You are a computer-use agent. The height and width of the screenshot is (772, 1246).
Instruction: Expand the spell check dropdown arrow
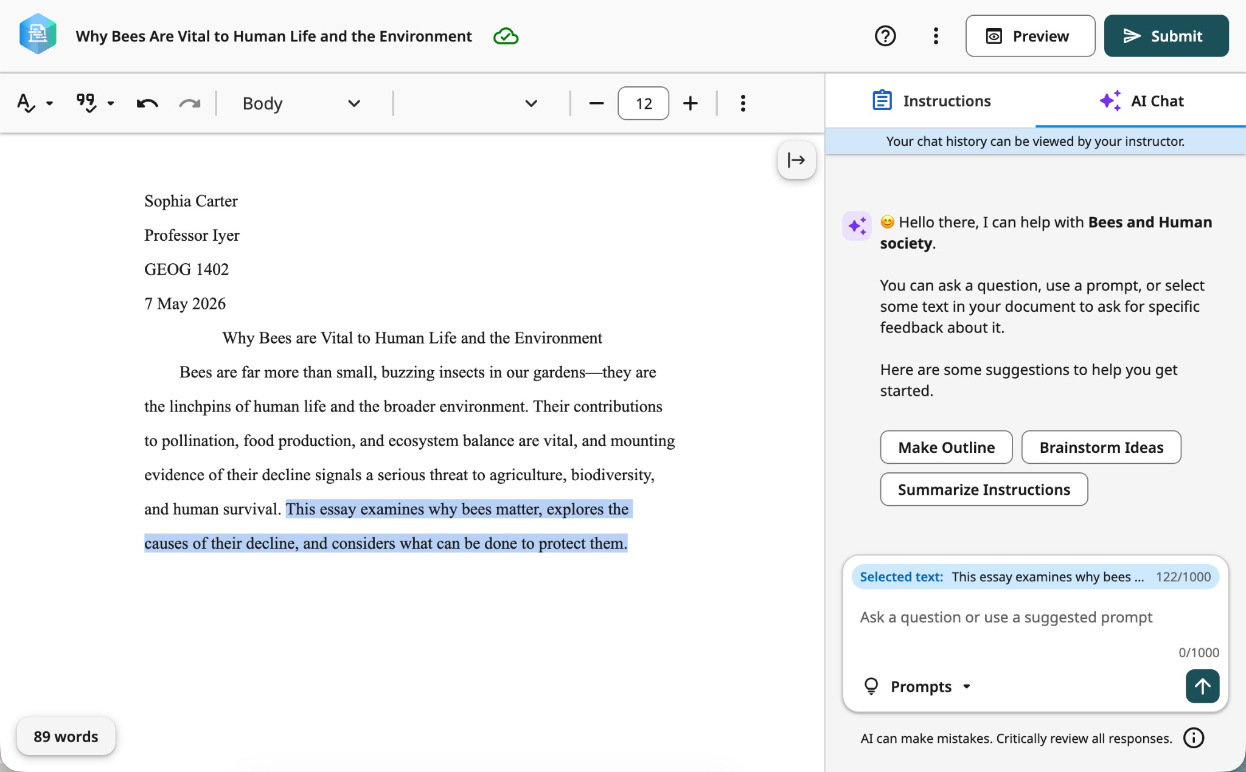(x=50, y=103)
